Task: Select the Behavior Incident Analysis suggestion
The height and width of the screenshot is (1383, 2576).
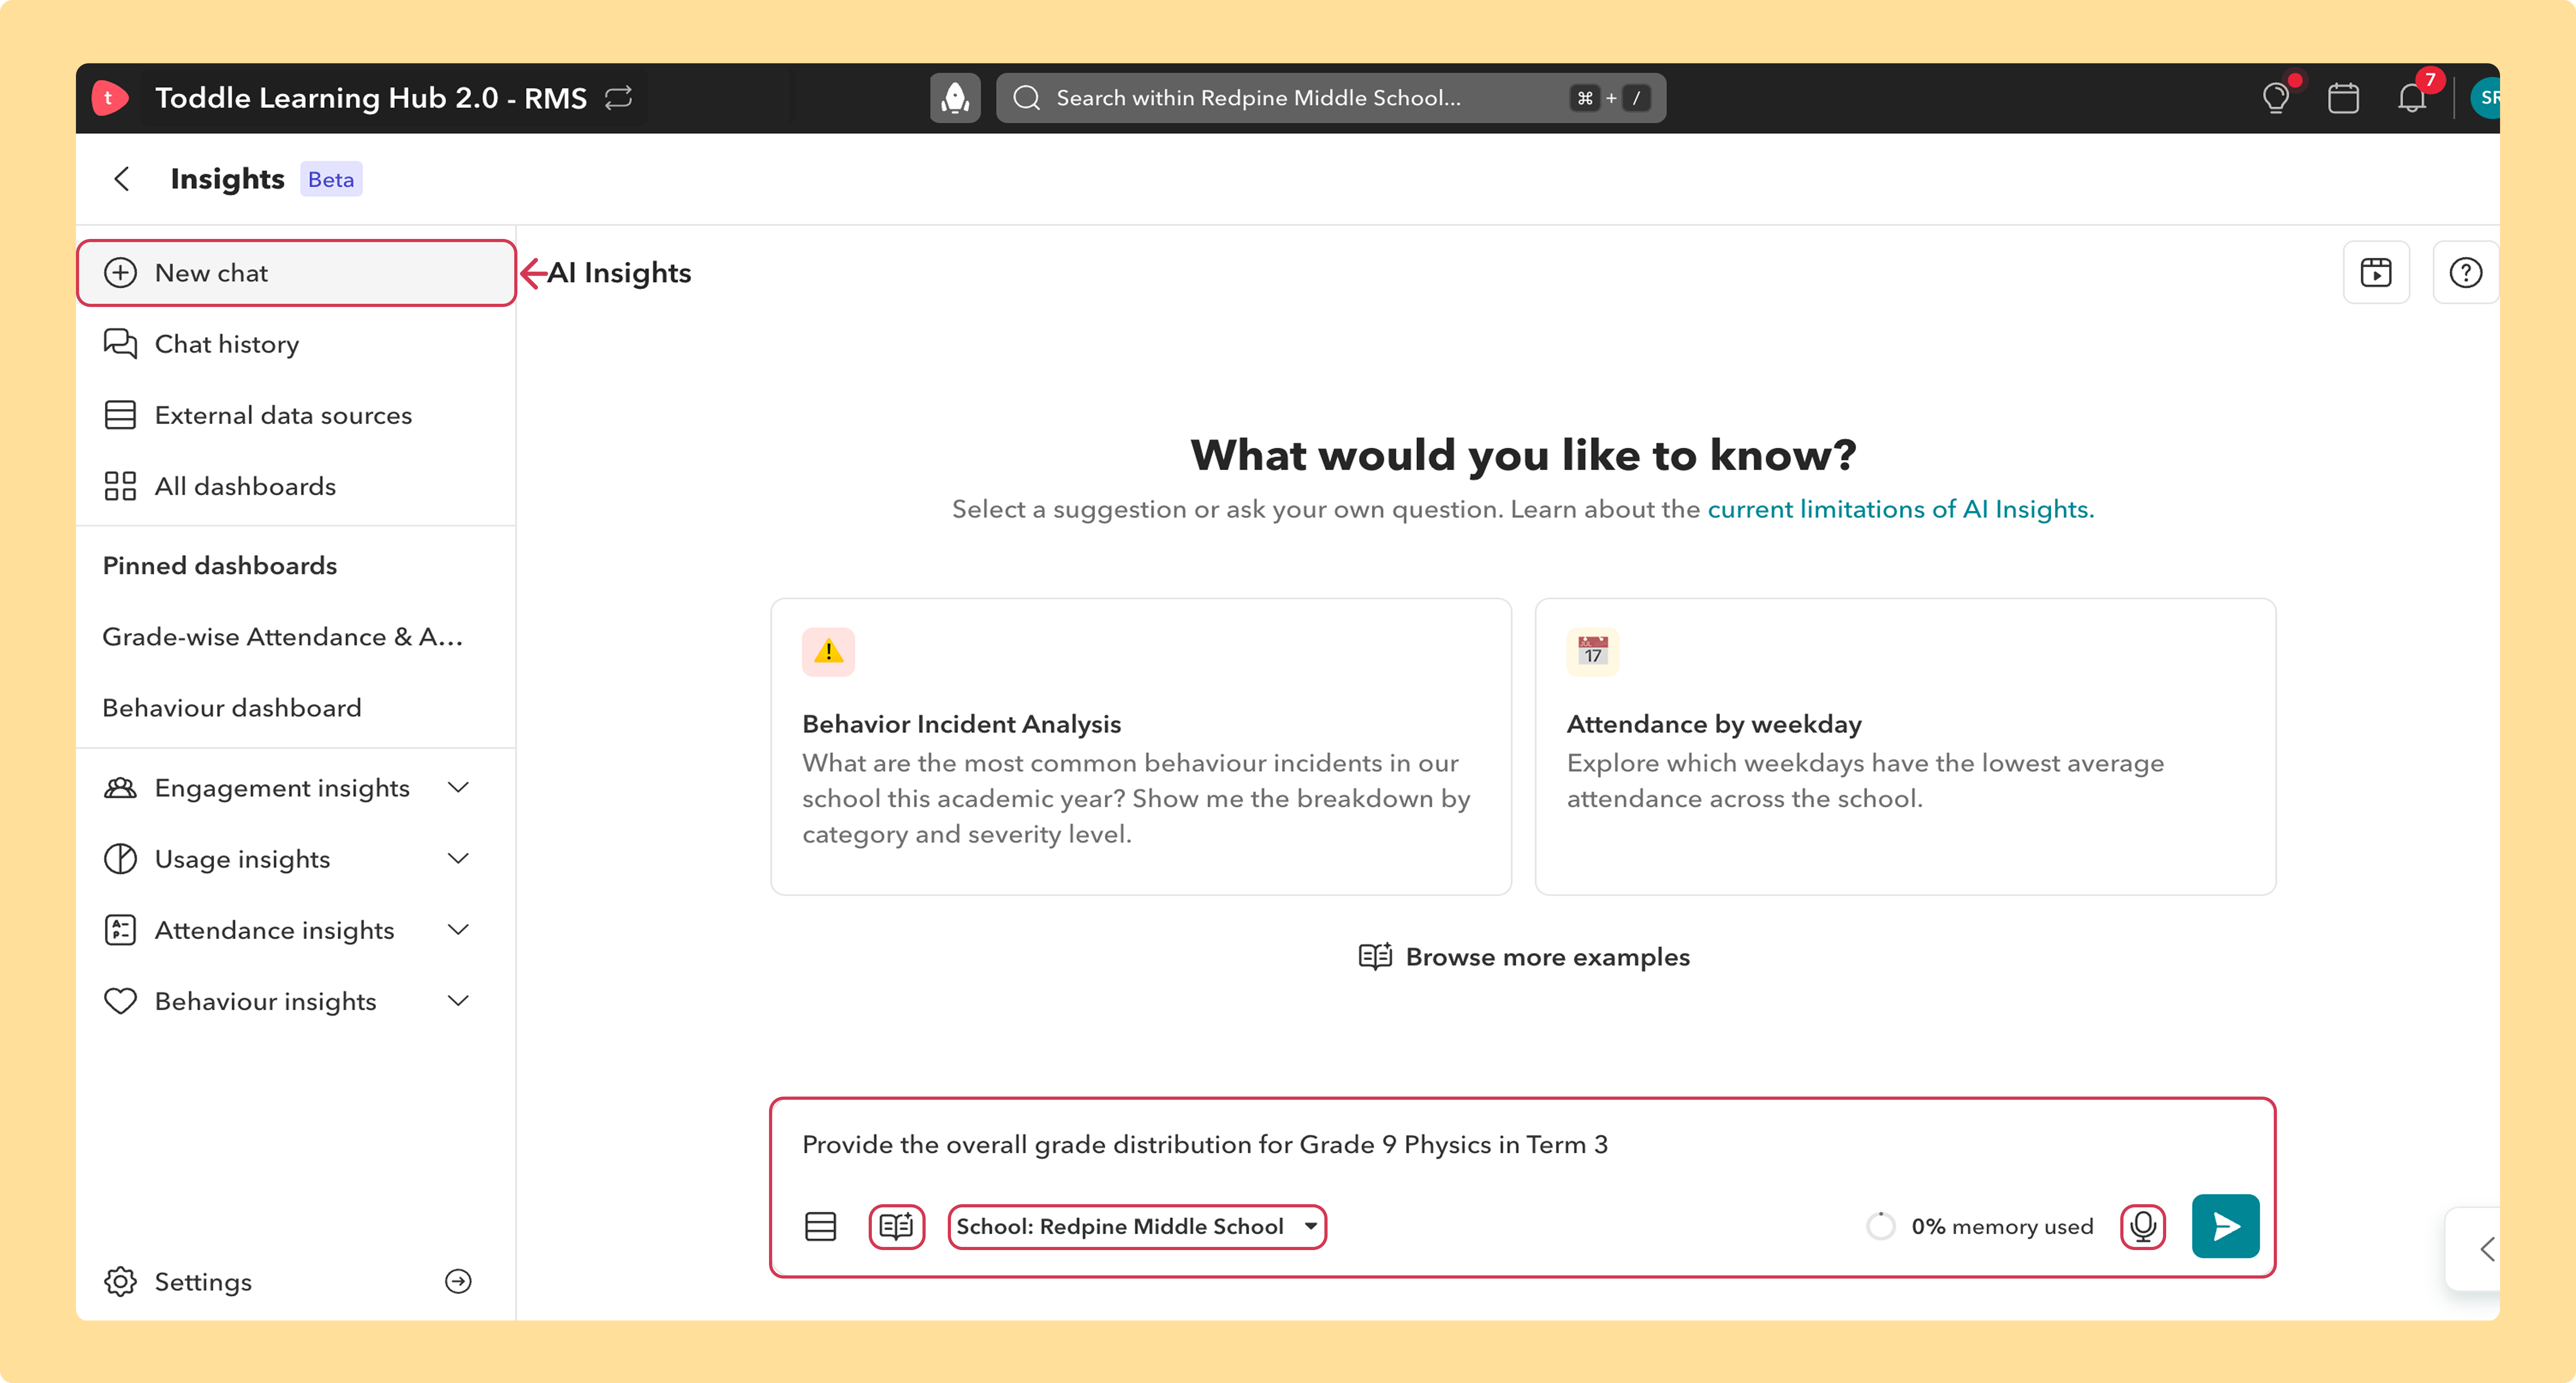Action: click(1141, 746)
